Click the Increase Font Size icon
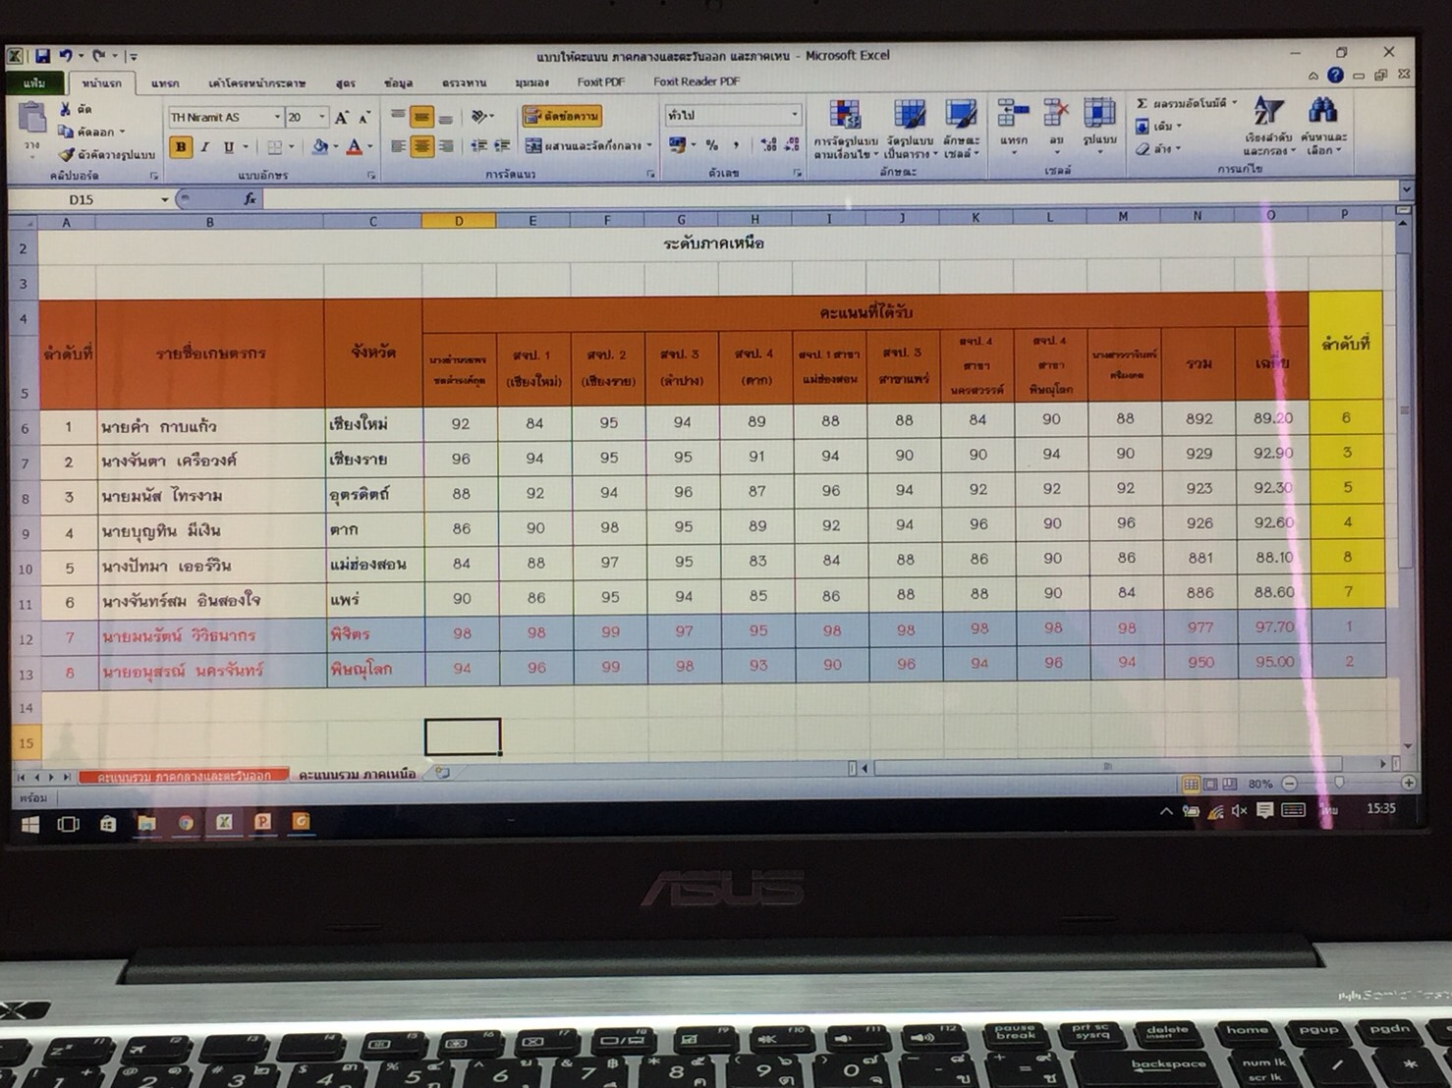 tap(341, 118)
